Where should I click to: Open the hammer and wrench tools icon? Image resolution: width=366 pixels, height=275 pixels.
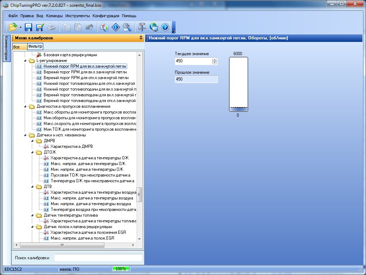coord(142,27)
